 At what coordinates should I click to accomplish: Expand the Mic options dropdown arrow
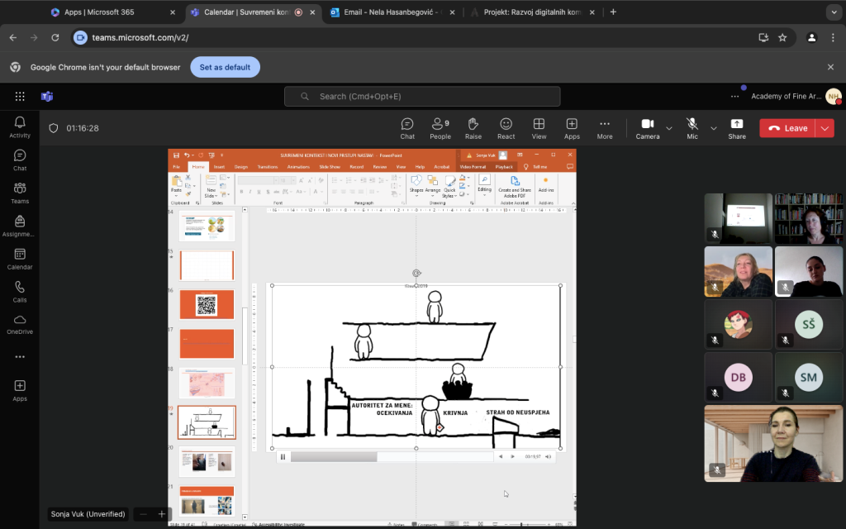point(714,128)
